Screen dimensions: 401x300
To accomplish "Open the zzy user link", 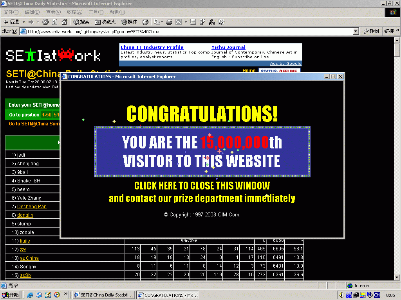I will coord(23,250).
